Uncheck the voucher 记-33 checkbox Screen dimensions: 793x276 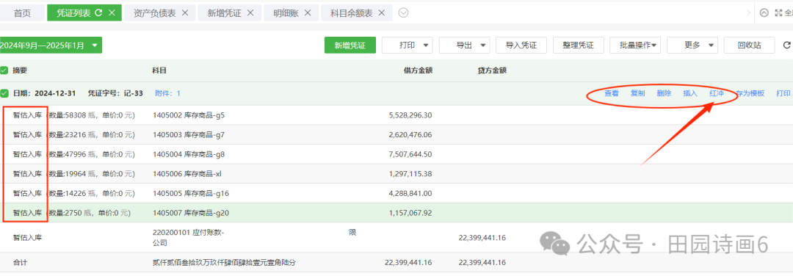tap(4, 93)
